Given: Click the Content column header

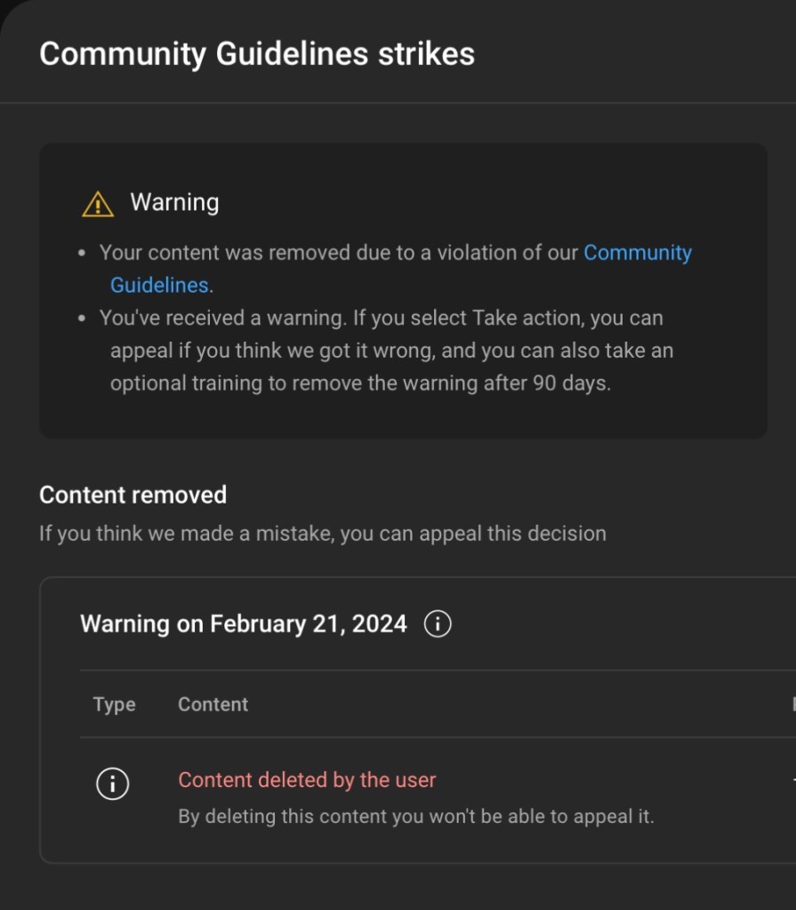Looking at the screenshot, I should click(x=213, y=705).
